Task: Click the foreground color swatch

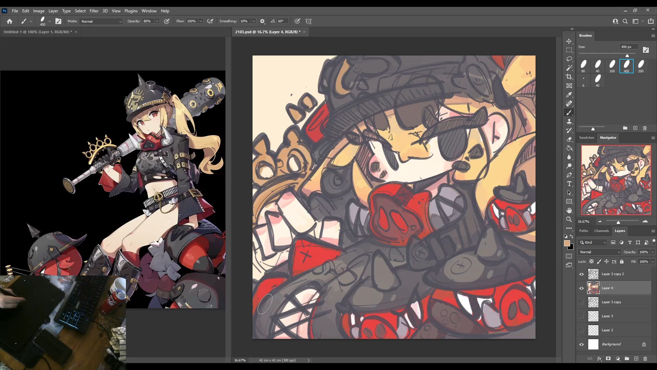Action: pos(567,243)
